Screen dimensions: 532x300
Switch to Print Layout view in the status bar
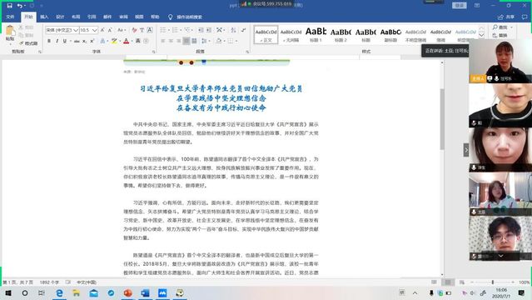coord(448,282)
